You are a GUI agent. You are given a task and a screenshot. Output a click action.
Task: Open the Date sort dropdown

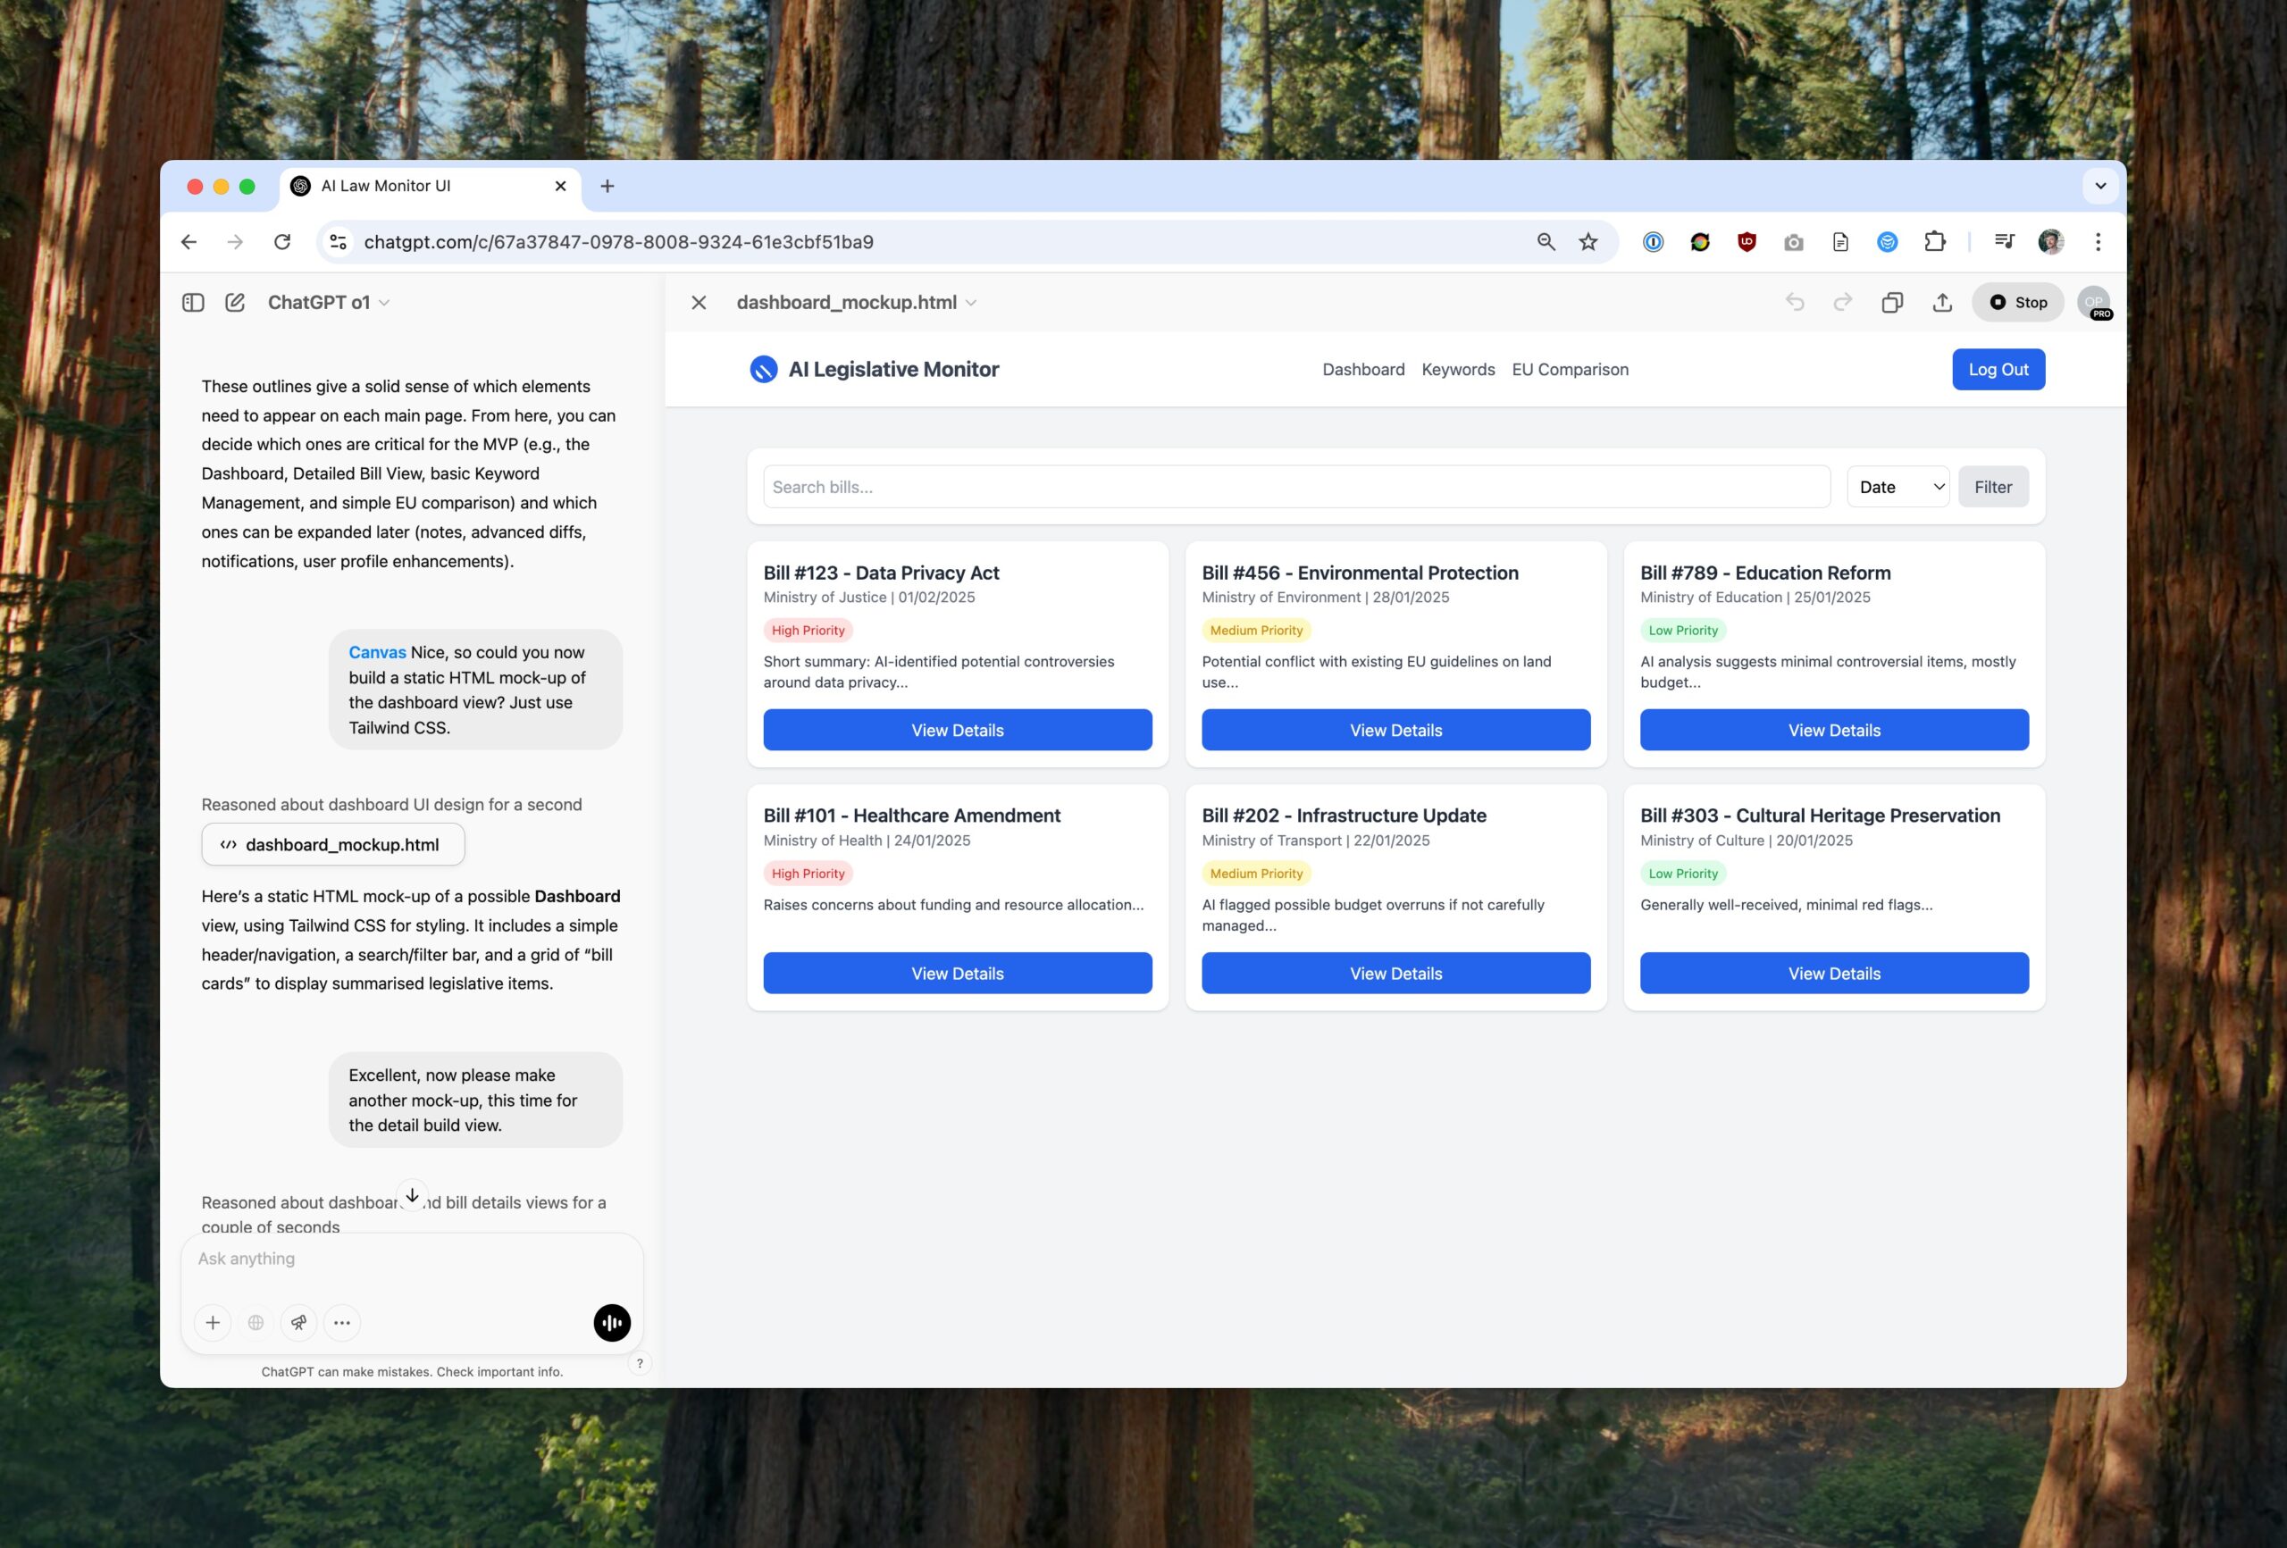click(1897, 487)
